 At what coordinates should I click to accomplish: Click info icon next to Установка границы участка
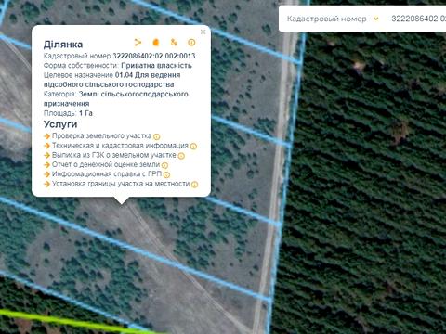[194, 185]
